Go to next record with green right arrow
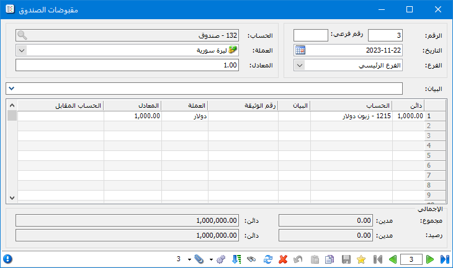The image size is (453, 268). click(430, 259)
